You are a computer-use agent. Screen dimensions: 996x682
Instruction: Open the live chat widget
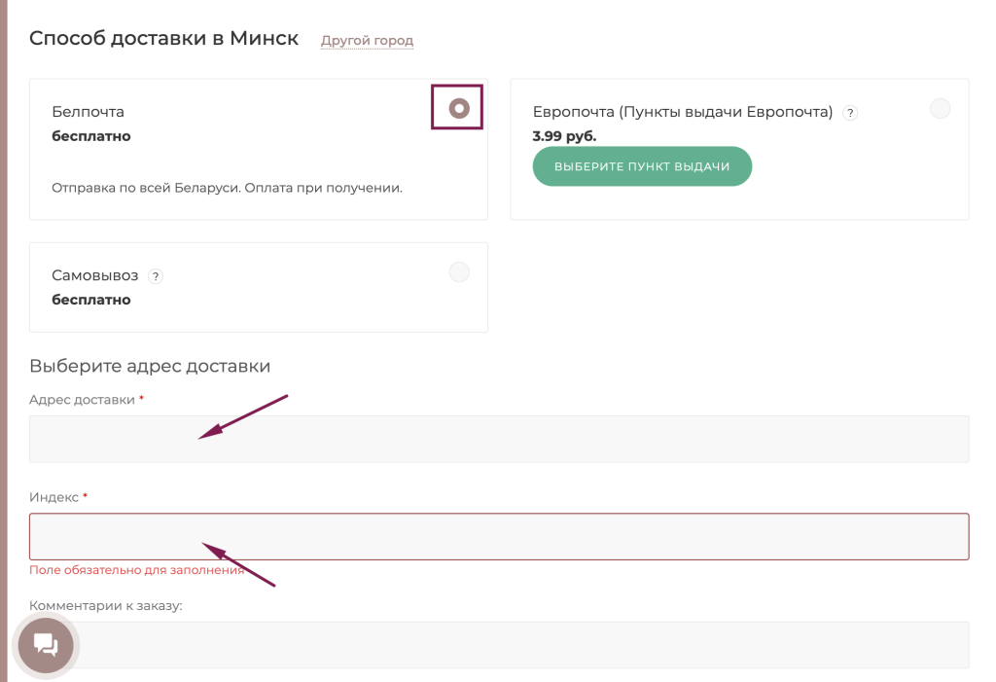(46, 645)
